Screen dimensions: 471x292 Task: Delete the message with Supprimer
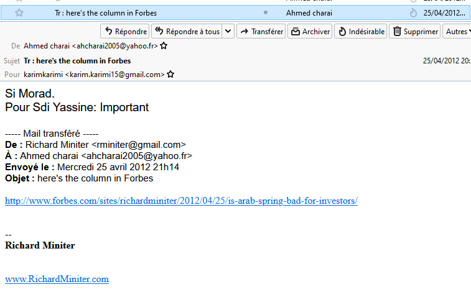pyautogui.click(x=415, y=31)
